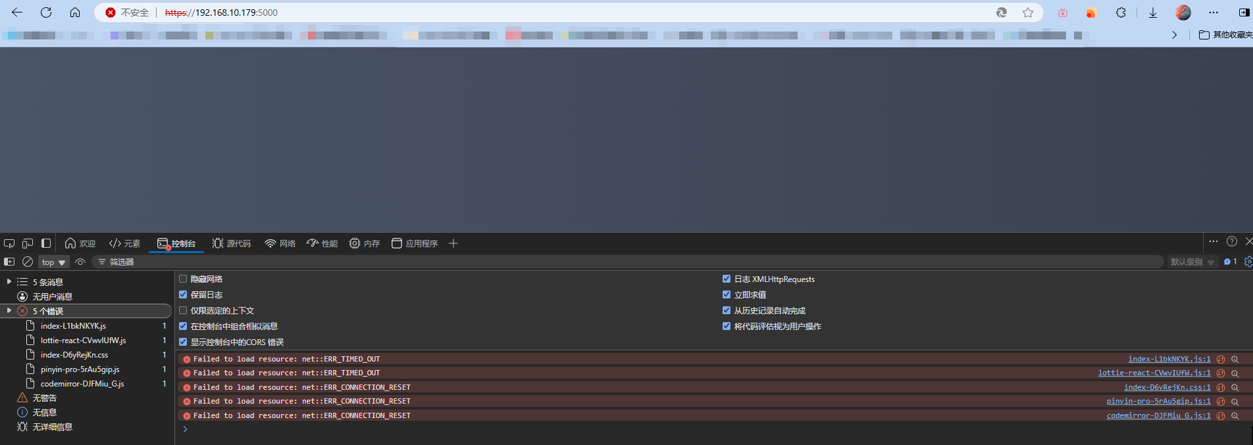Open the pink video downloader extension

coord(1063,12)
